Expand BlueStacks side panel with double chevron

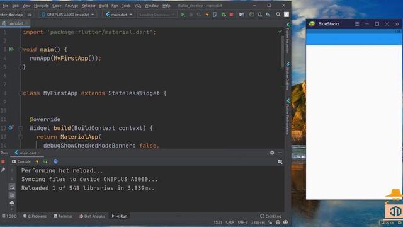(397, 24)
